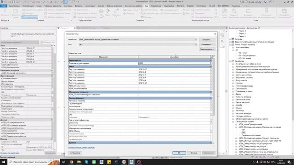Collapse the Текст section in type dialog
The width and height of the screenshot is (294, 165).
211,66
